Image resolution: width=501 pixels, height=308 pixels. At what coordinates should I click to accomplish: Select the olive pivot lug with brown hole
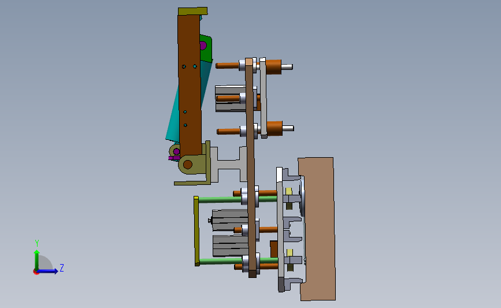pyautogui.click(x=192, y=164)
